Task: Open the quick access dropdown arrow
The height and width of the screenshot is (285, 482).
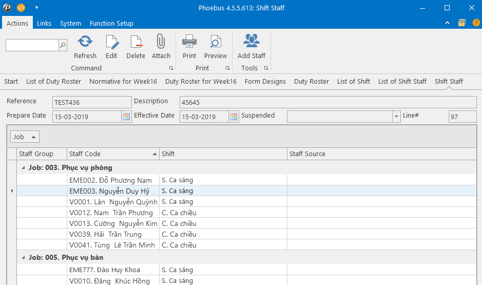Action: coord(36,7)
